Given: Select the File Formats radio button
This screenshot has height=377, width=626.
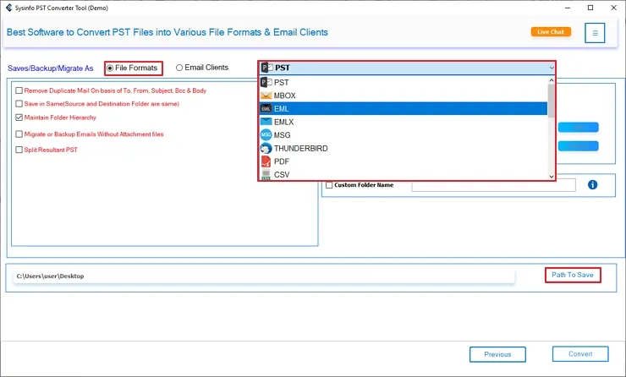Looking at the screenshot, I should click(110, 68).
